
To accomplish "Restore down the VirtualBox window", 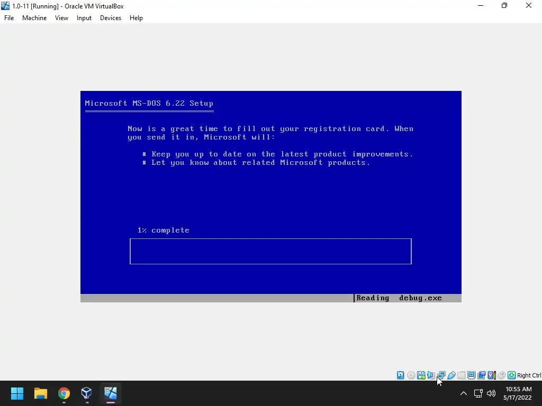I will point(504,6).
